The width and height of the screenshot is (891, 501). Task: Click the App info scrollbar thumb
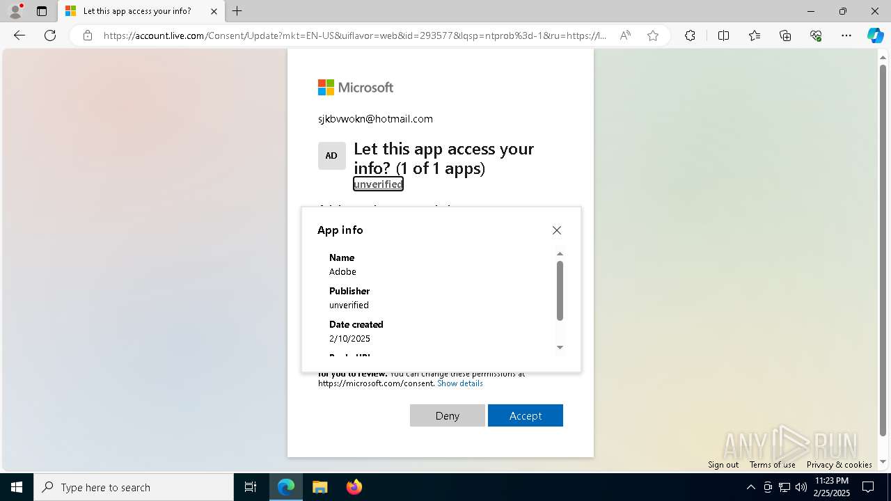point(560,291)
